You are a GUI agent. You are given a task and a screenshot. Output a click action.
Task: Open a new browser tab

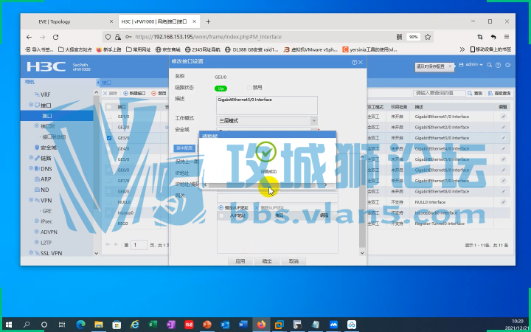pos(208,21)
